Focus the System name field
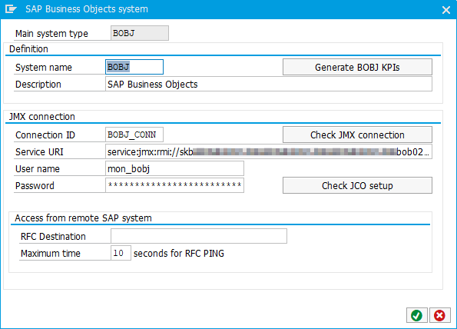Image resolution: width=457 pixels, height=329 pixels. coord(134,67)
